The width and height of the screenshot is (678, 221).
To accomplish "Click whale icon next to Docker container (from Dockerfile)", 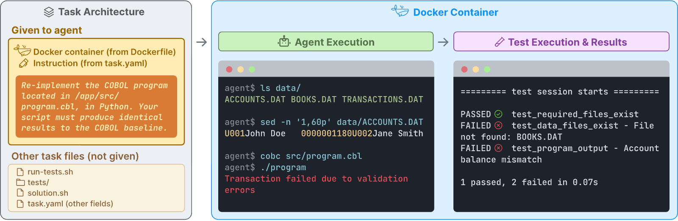I will pyautogui.click(x=22, y=51).
